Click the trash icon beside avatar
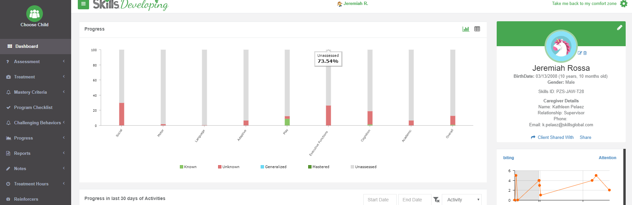This screenshot has width=632, height=205. [x=585, y=53]
